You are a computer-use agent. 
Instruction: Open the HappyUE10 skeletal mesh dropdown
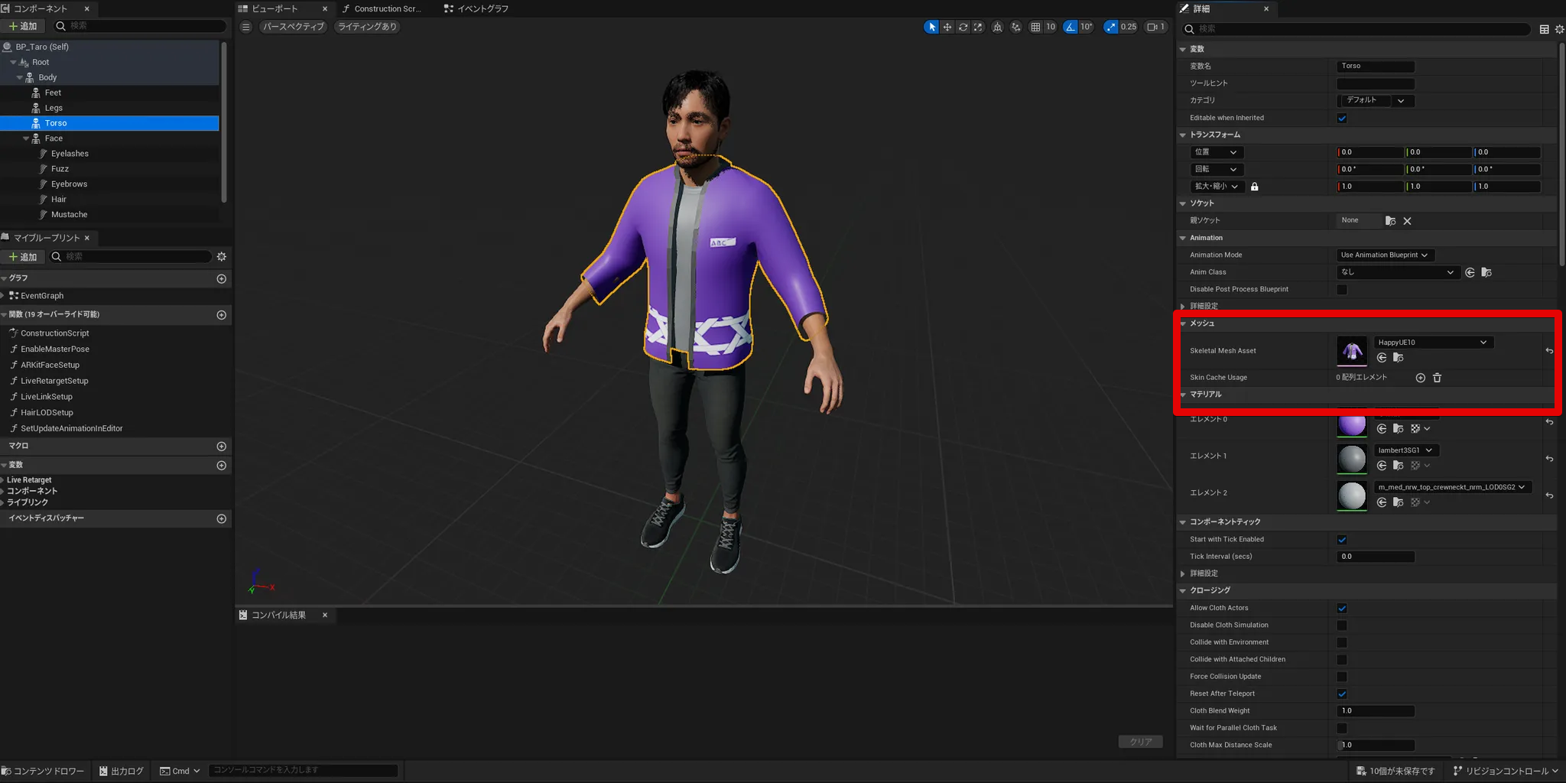(1432, 343)
